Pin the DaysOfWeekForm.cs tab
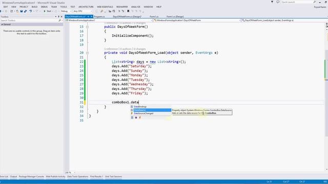This screenshot has height=184, width=328. click(x=88, y=16)
